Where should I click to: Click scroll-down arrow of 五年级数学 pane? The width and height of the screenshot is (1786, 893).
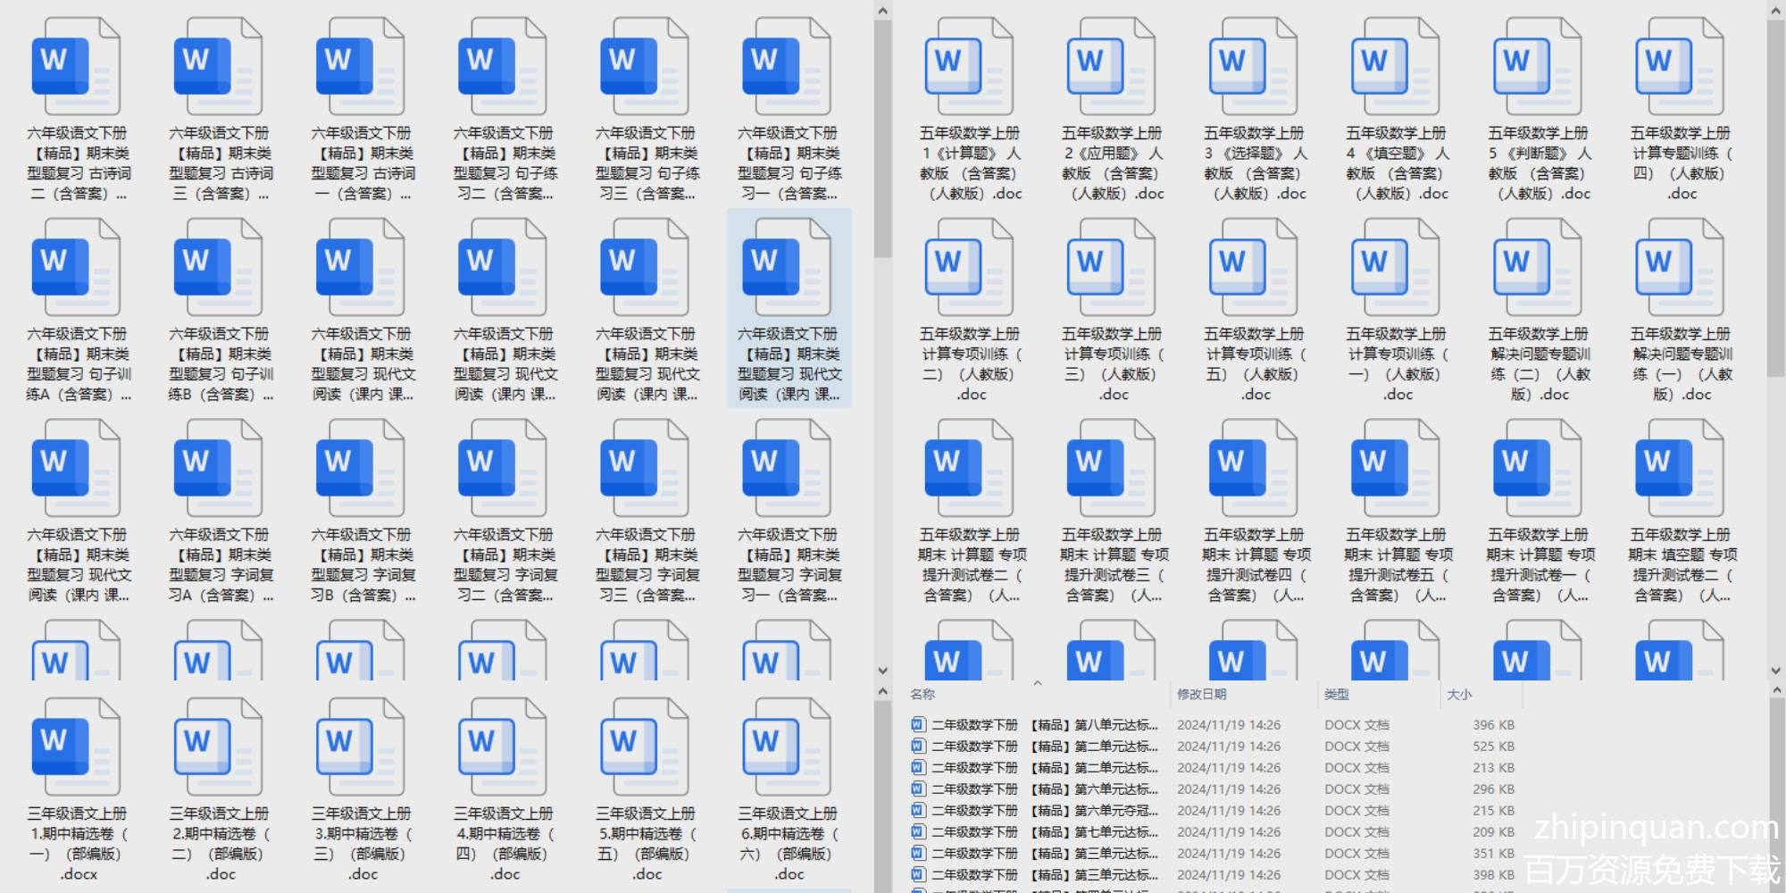1776,670
